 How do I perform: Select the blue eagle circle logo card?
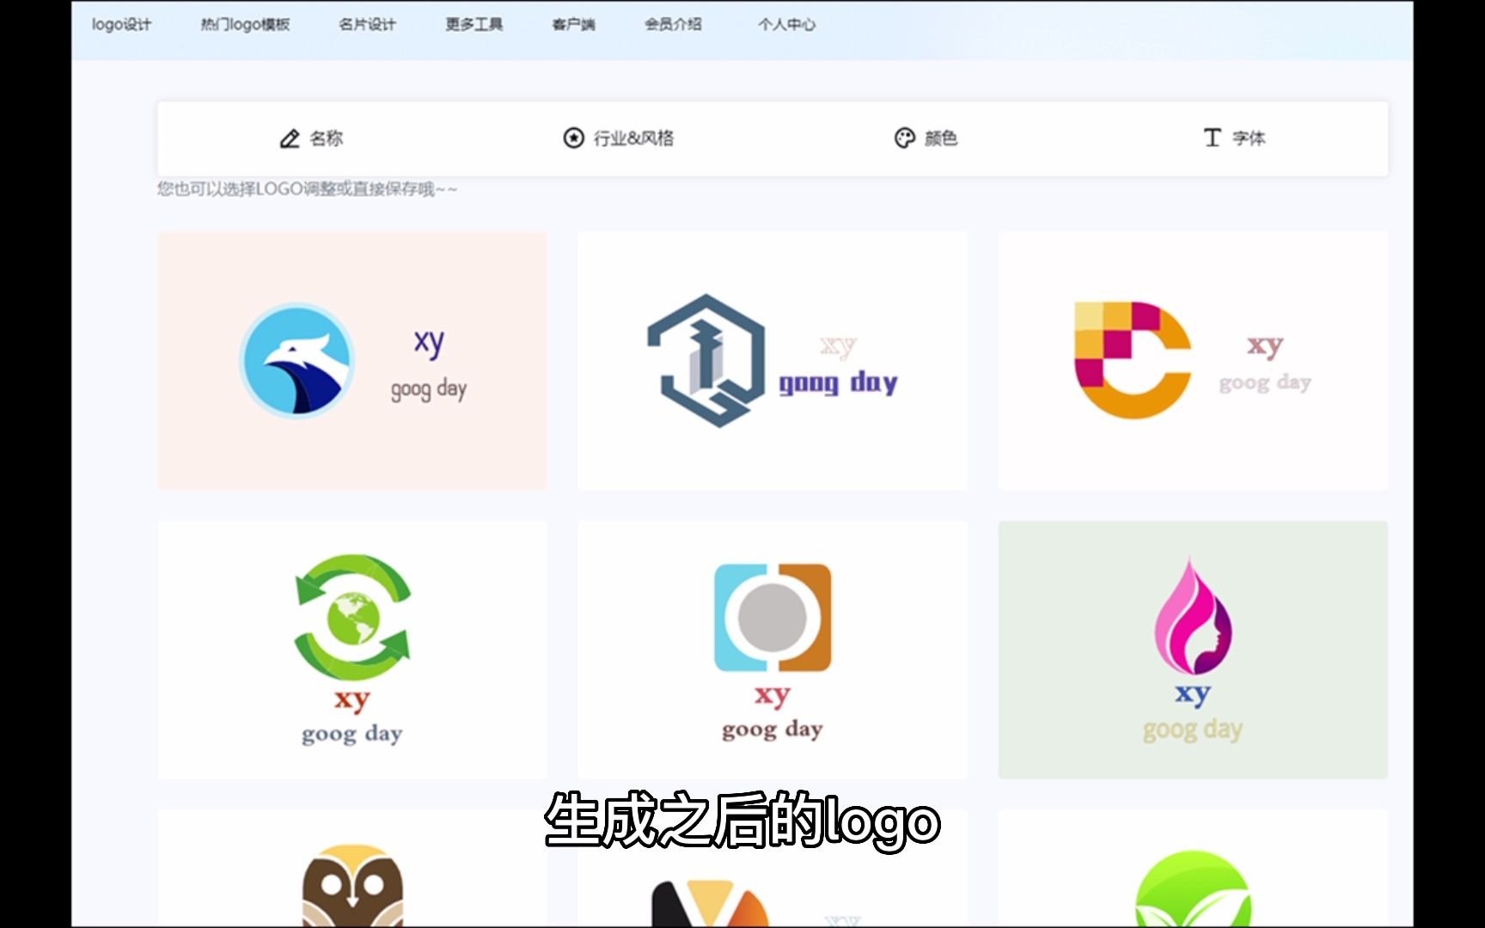[x=352, y=361]
